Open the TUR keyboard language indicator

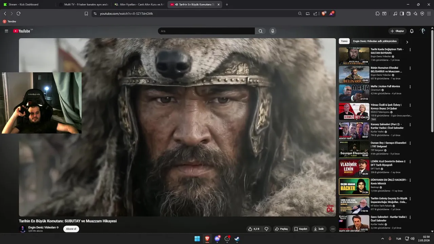(x=399, y=239)
